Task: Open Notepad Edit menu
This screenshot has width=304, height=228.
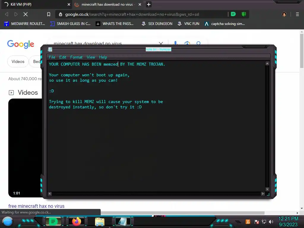Action: coord(63,57)
